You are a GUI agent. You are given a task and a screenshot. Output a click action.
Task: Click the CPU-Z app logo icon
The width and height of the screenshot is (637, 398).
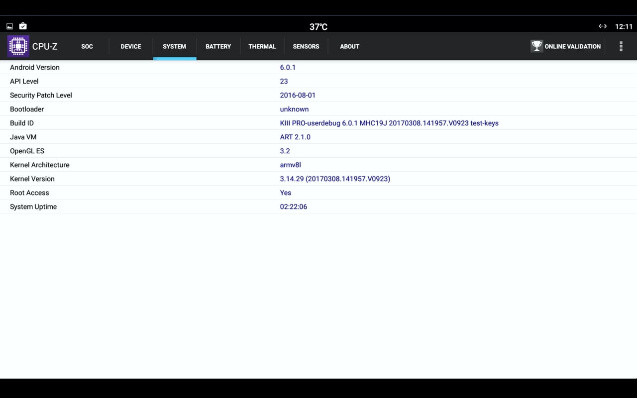tap(17, 46)
